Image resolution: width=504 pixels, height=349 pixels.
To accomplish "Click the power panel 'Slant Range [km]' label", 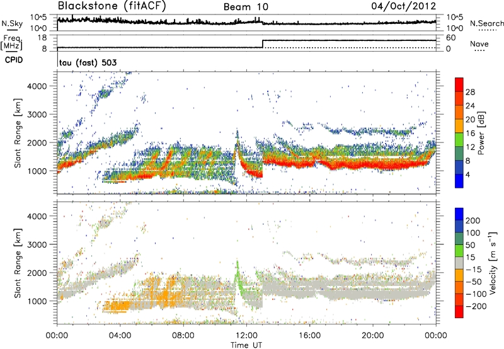I will pyautogui.click(x=18, y=133).
